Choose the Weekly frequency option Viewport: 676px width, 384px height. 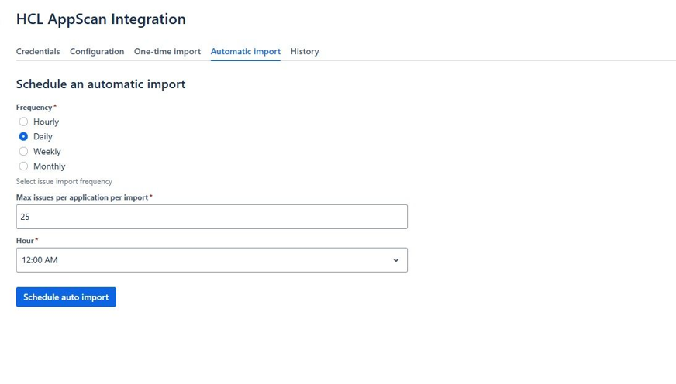(x=23, y=151)
